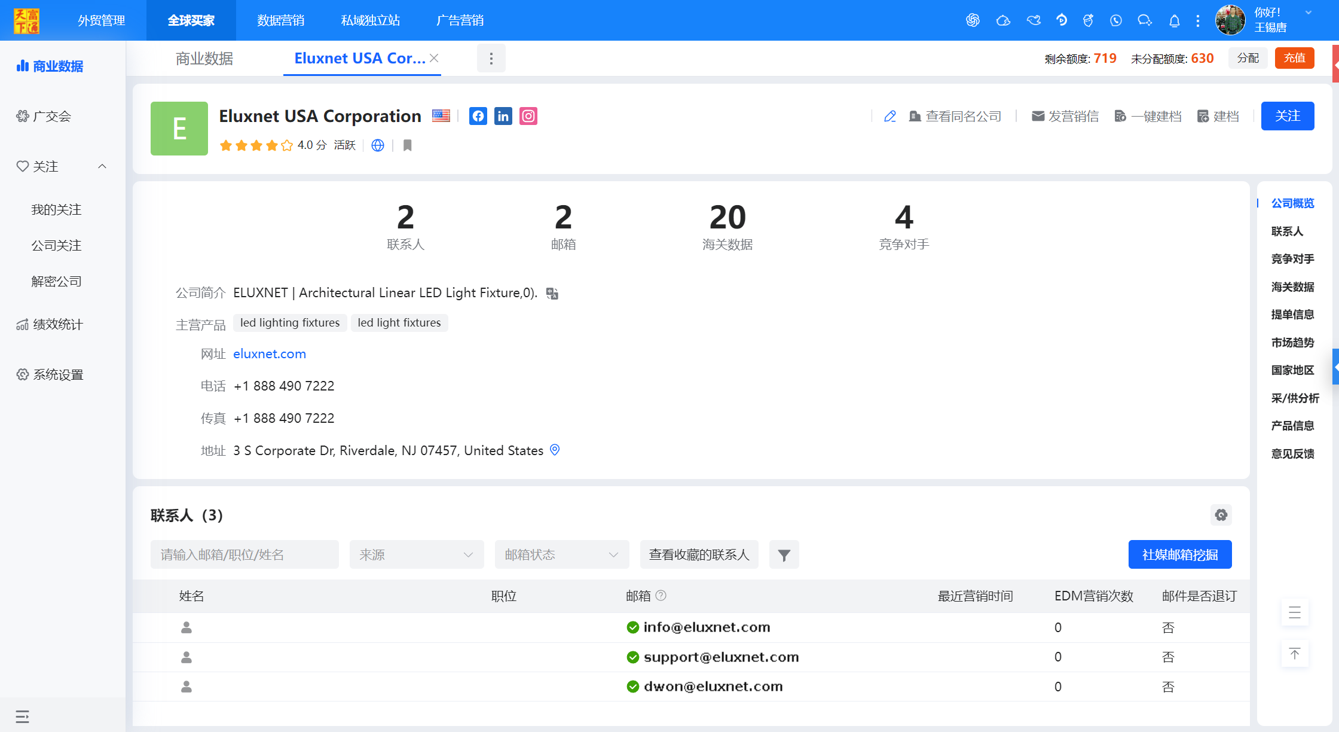The image size is (1339, 732).
Task: Open the company LinkedIn icon
Action: tap(503, 116)
